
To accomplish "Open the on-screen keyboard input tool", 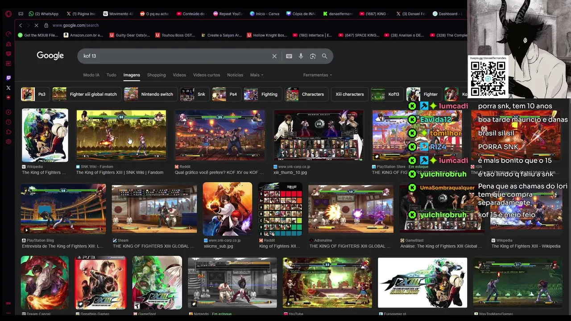I will pos(289,56).
